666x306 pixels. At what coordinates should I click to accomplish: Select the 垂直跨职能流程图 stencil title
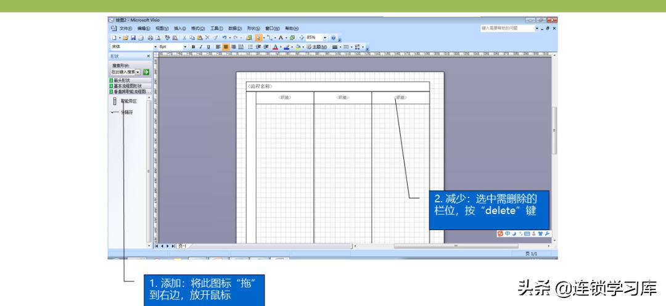130,91
